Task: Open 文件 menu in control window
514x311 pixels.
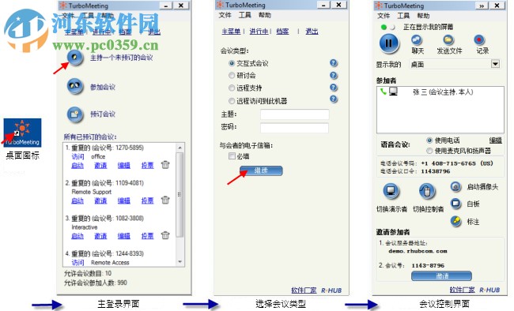Action: [384, 16]
